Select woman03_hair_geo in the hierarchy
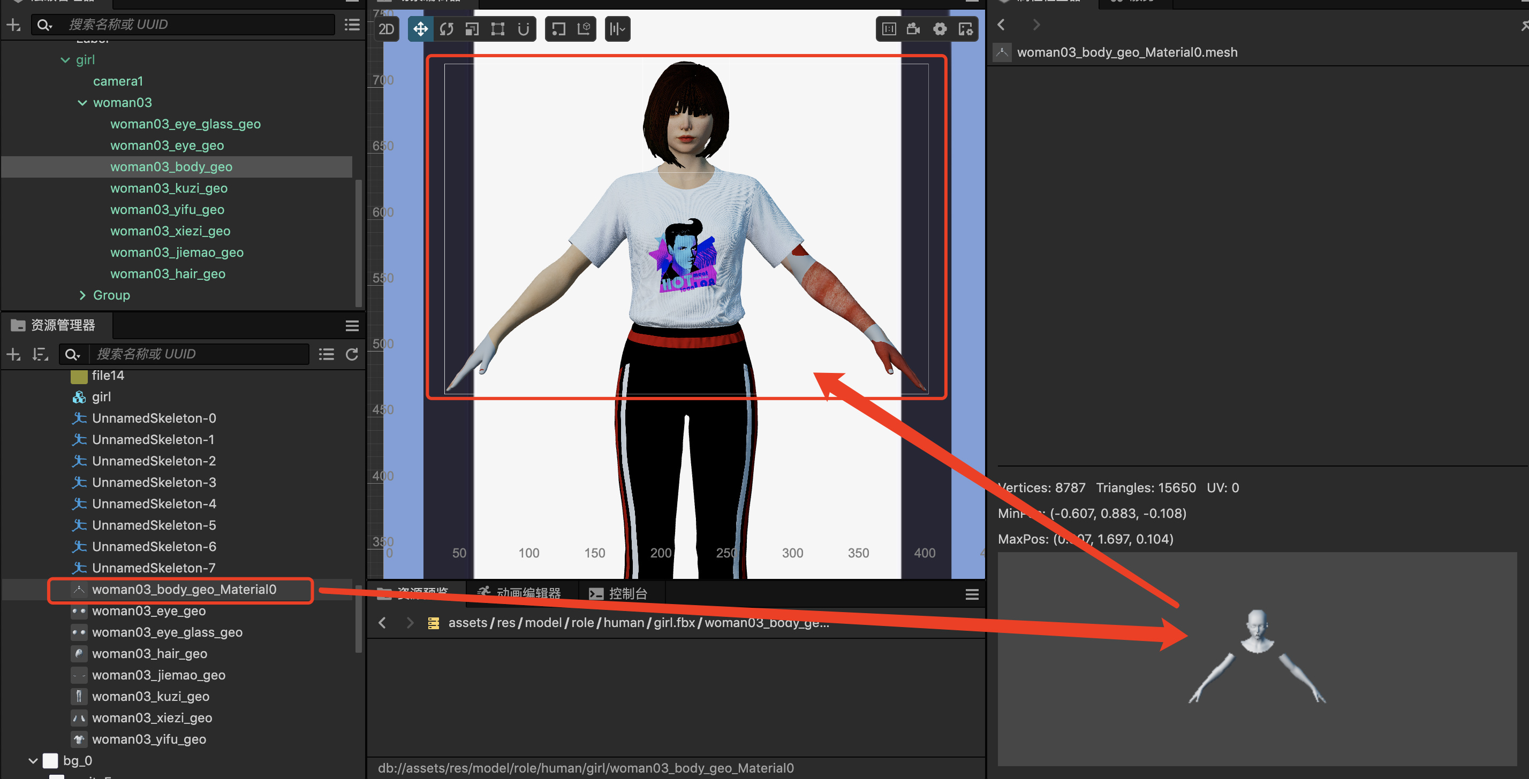The image size is (1529, 779). (168, 274)
